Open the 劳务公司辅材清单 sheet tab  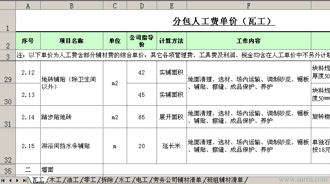[x=177, y=180]
